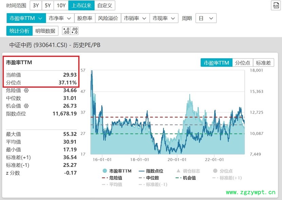
Task: Switch to the 明细数据 tab
Action: coord(45,31)
